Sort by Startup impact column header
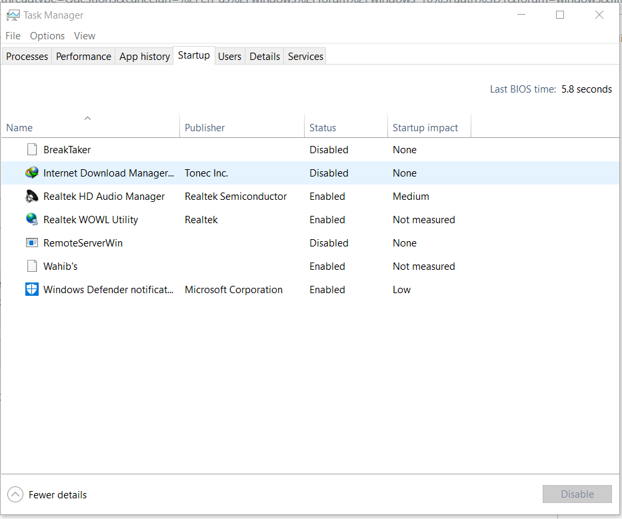Screen dimensions: 622x519 (x=425, y=128)
